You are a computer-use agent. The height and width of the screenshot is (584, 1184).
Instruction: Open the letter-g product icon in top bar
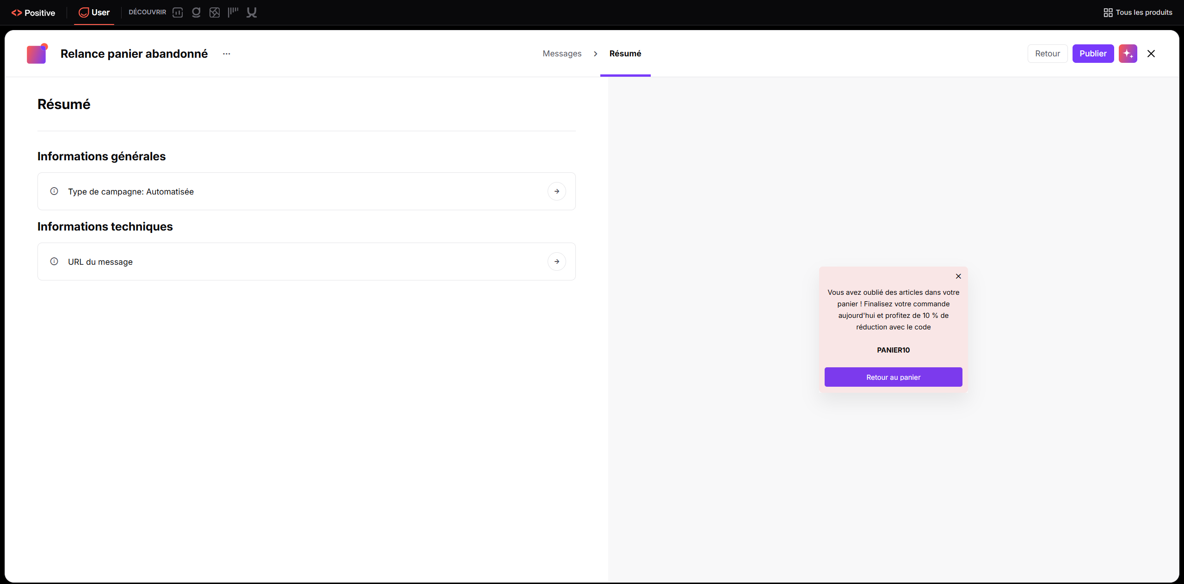click(196, 12)
